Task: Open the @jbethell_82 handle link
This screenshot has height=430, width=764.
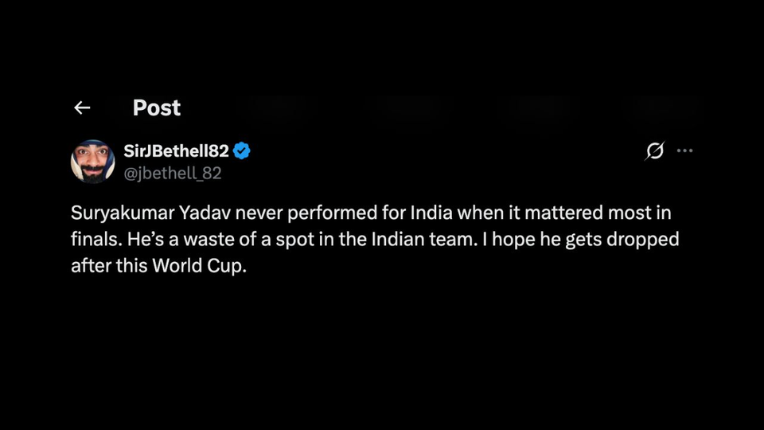Action: click(x=172, y=173)
